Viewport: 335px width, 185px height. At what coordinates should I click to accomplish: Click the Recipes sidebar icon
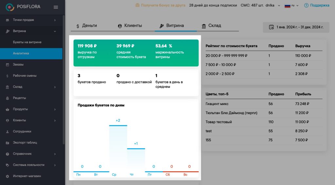(x=8, y=98)
